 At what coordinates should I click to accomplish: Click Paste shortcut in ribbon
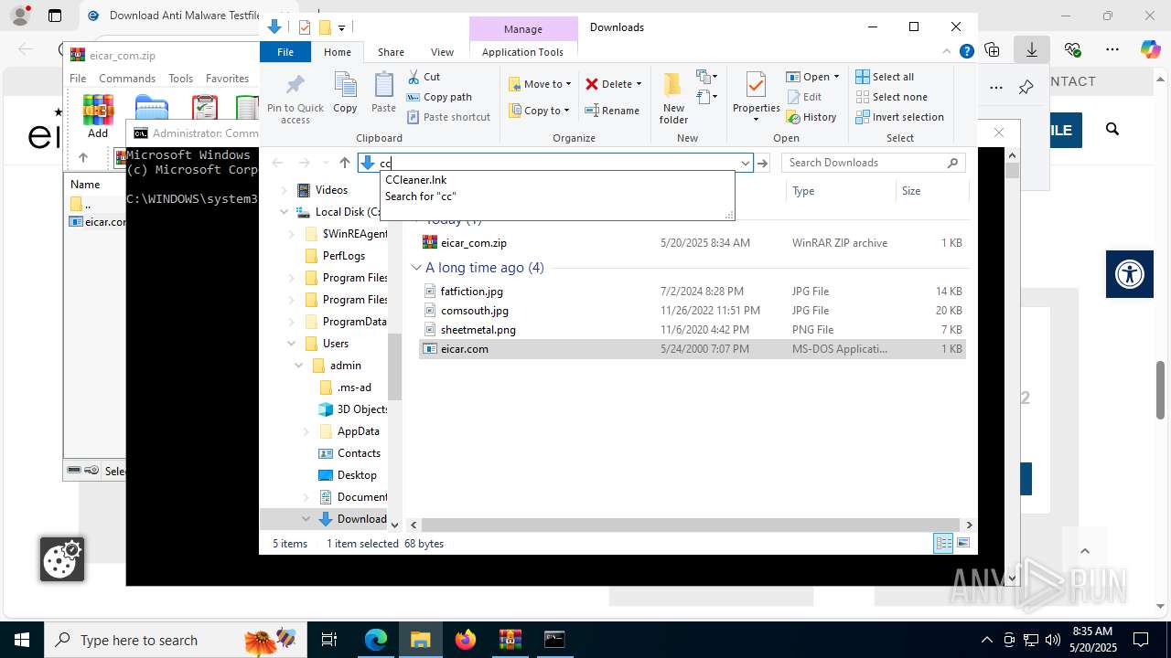[x=448, y=117]
